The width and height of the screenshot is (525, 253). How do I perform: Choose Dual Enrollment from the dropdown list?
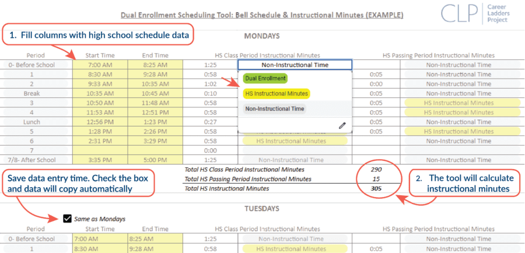click(265, 79)
